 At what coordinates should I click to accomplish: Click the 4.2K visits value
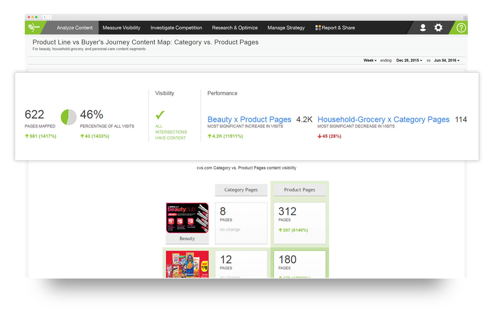[304, 120]
